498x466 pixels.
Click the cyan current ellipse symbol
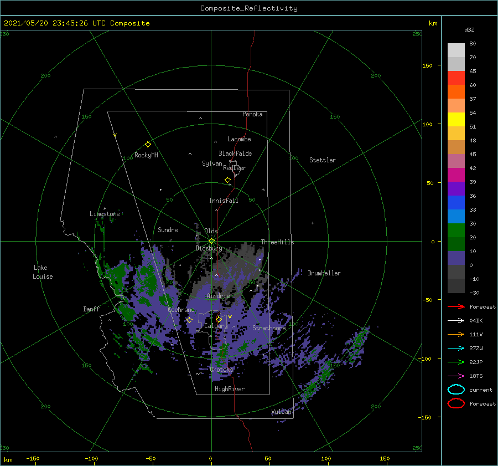pyautogui.click(x=456, y=390)
